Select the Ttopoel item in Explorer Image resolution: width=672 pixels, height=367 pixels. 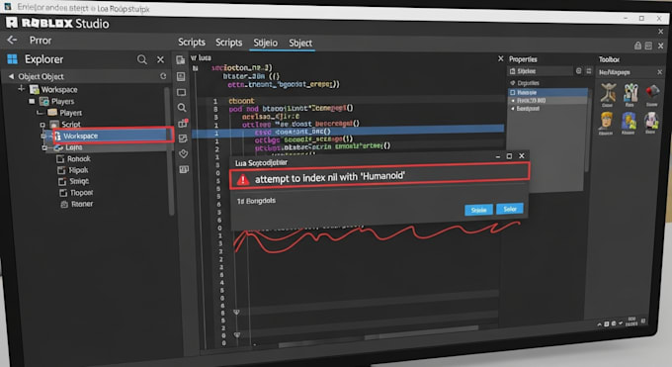click(x=81, y=193)
